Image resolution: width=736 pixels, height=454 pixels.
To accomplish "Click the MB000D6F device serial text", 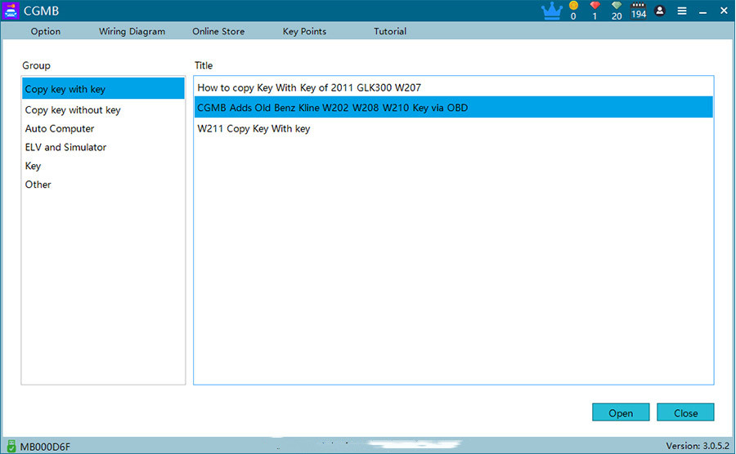I will [x=45, y=447].
